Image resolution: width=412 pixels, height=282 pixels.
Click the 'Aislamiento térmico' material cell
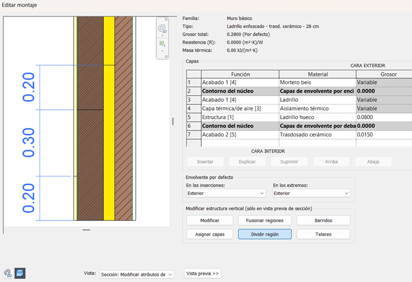pyautogui.click(x=318, y=109)
